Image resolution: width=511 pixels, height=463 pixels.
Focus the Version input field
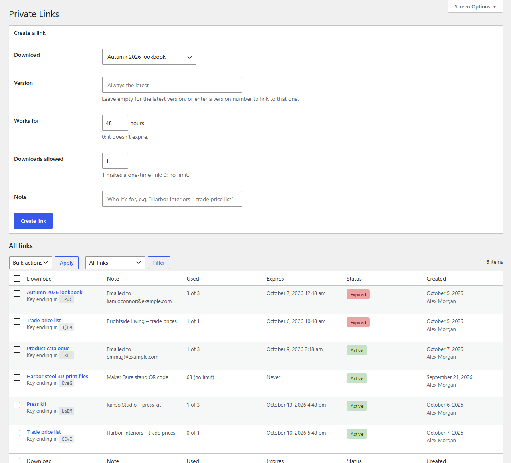point(172,85)
